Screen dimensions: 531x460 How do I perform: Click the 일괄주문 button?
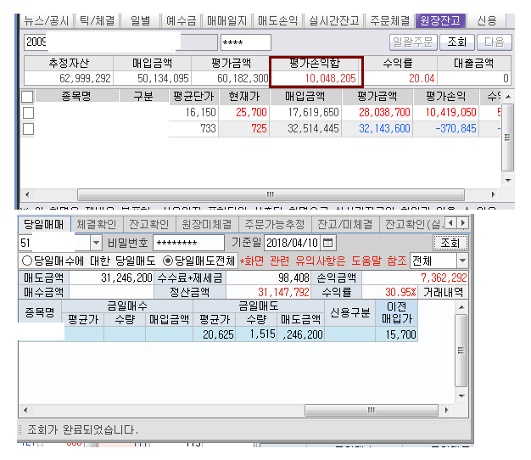click(413, 42)
